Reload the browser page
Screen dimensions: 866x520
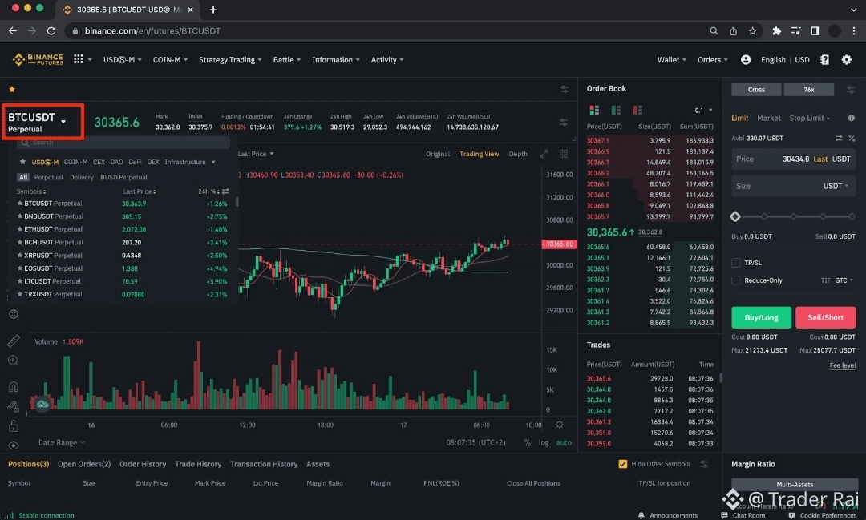pos(51,31)
